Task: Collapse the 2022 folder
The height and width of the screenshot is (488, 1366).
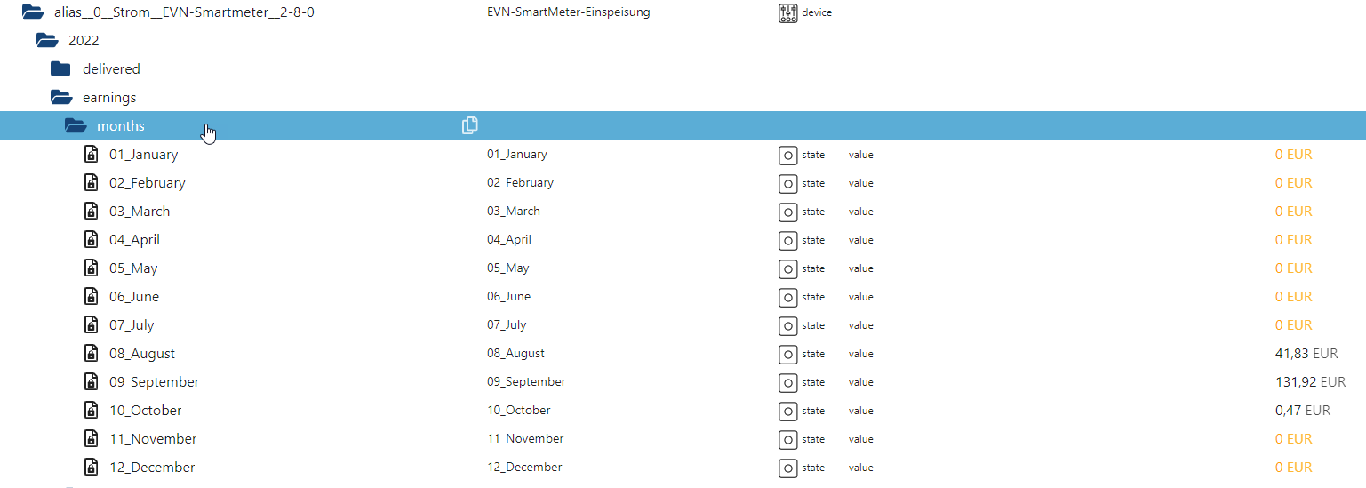Action: [47, 40]
